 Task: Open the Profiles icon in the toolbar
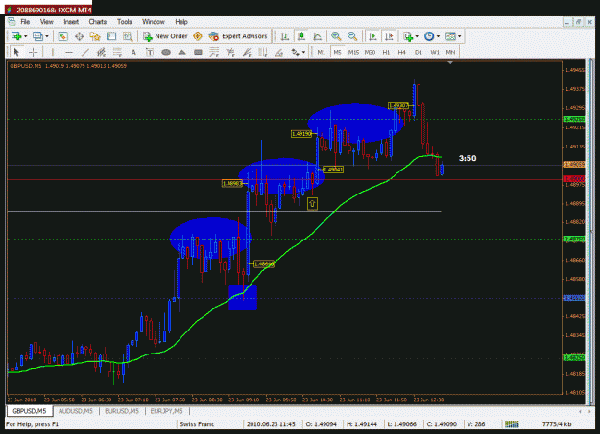tap(37, 36)
